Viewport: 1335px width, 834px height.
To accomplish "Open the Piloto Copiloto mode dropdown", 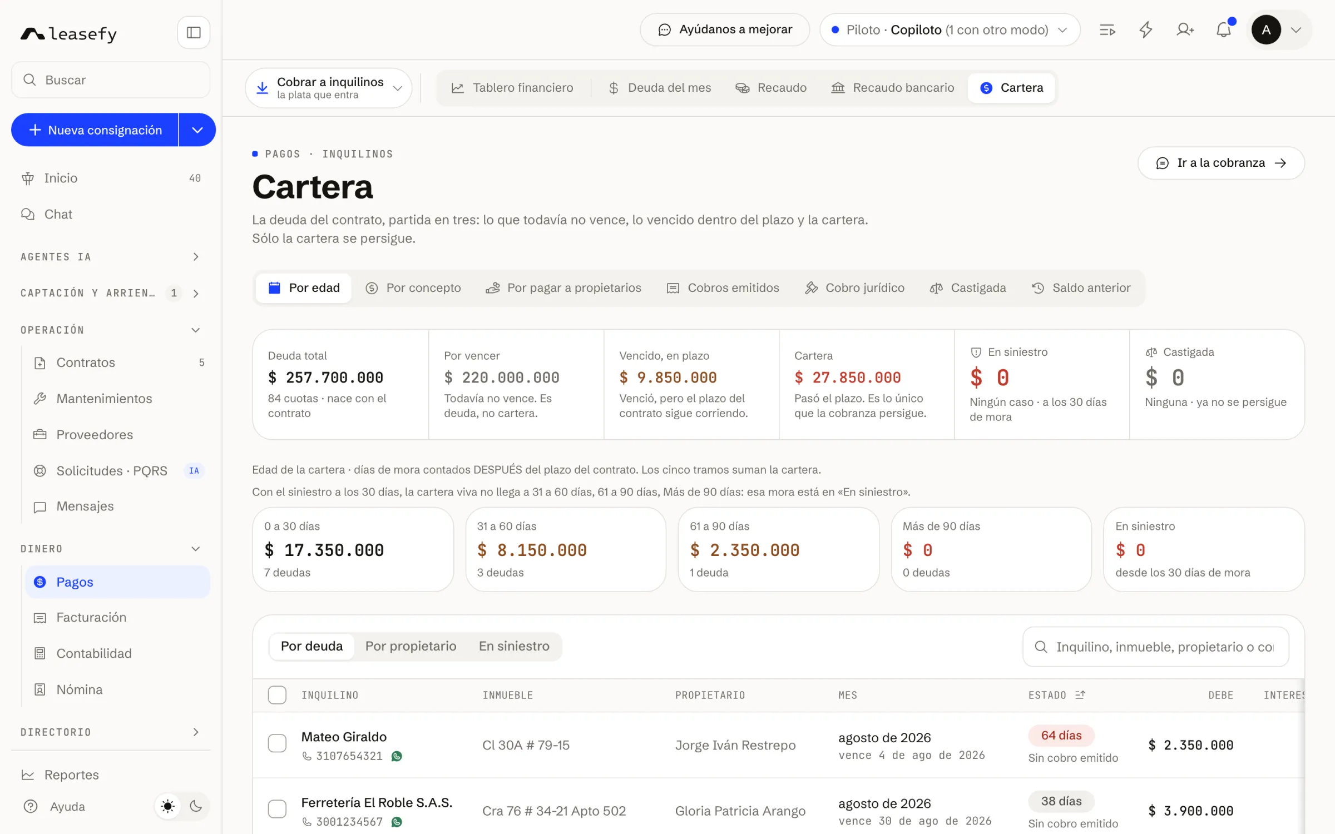I will coord(950,29).
